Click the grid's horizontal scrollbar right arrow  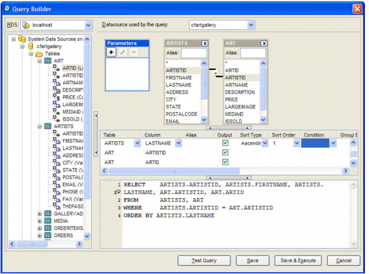point(347,171)
